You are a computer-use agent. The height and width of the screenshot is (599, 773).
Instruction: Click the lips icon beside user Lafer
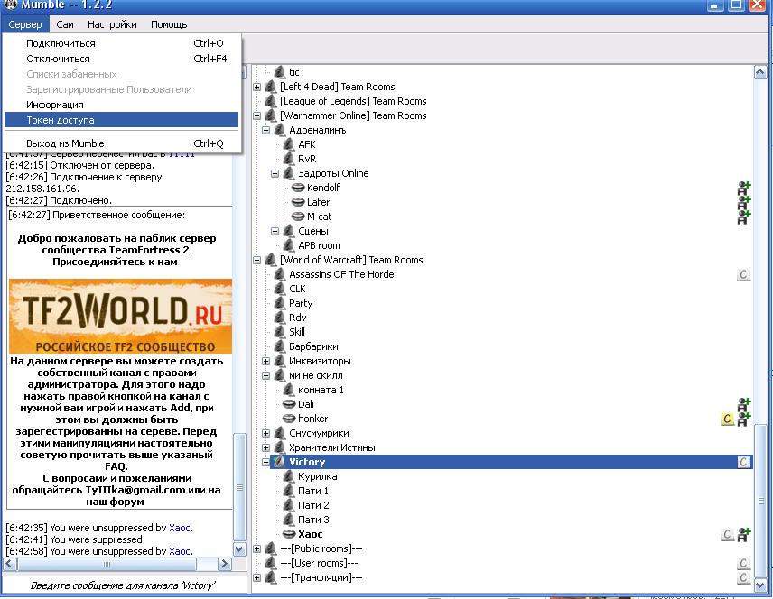coord(298,202)
